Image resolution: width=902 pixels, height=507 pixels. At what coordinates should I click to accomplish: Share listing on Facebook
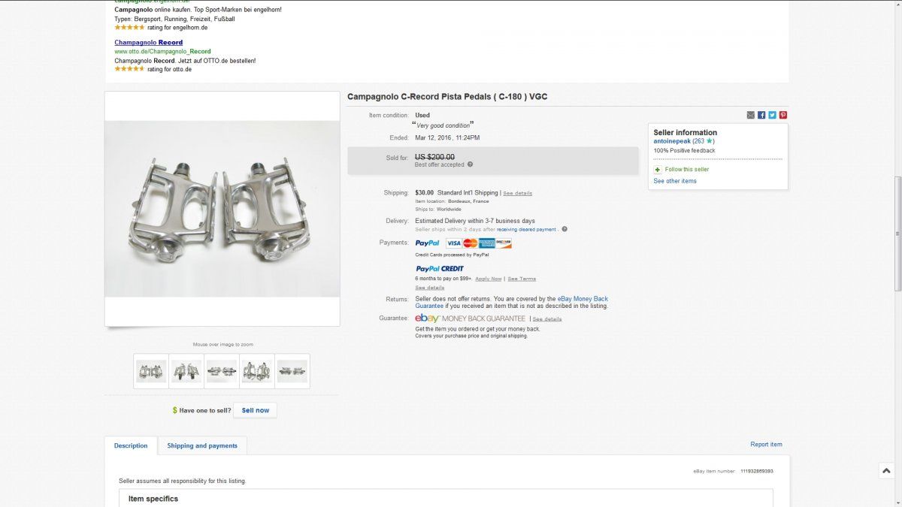(761, 115)
